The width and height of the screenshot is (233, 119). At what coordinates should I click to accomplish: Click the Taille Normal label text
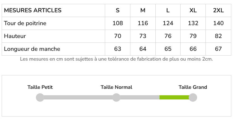pyautogui.click(x=116, y=87)
